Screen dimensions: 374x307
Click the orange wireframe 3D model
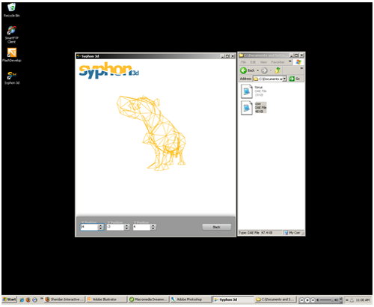(x=152, y=133)
